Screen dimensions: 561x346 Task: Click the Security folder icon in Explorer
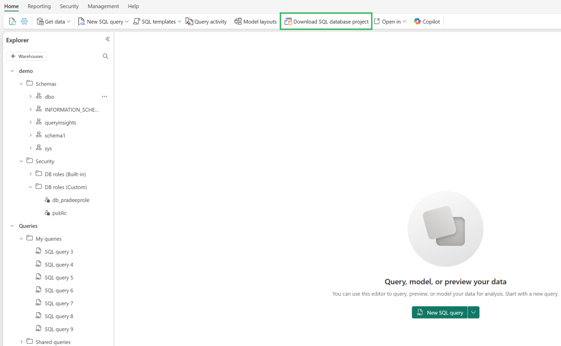click(x=30, y=160)
